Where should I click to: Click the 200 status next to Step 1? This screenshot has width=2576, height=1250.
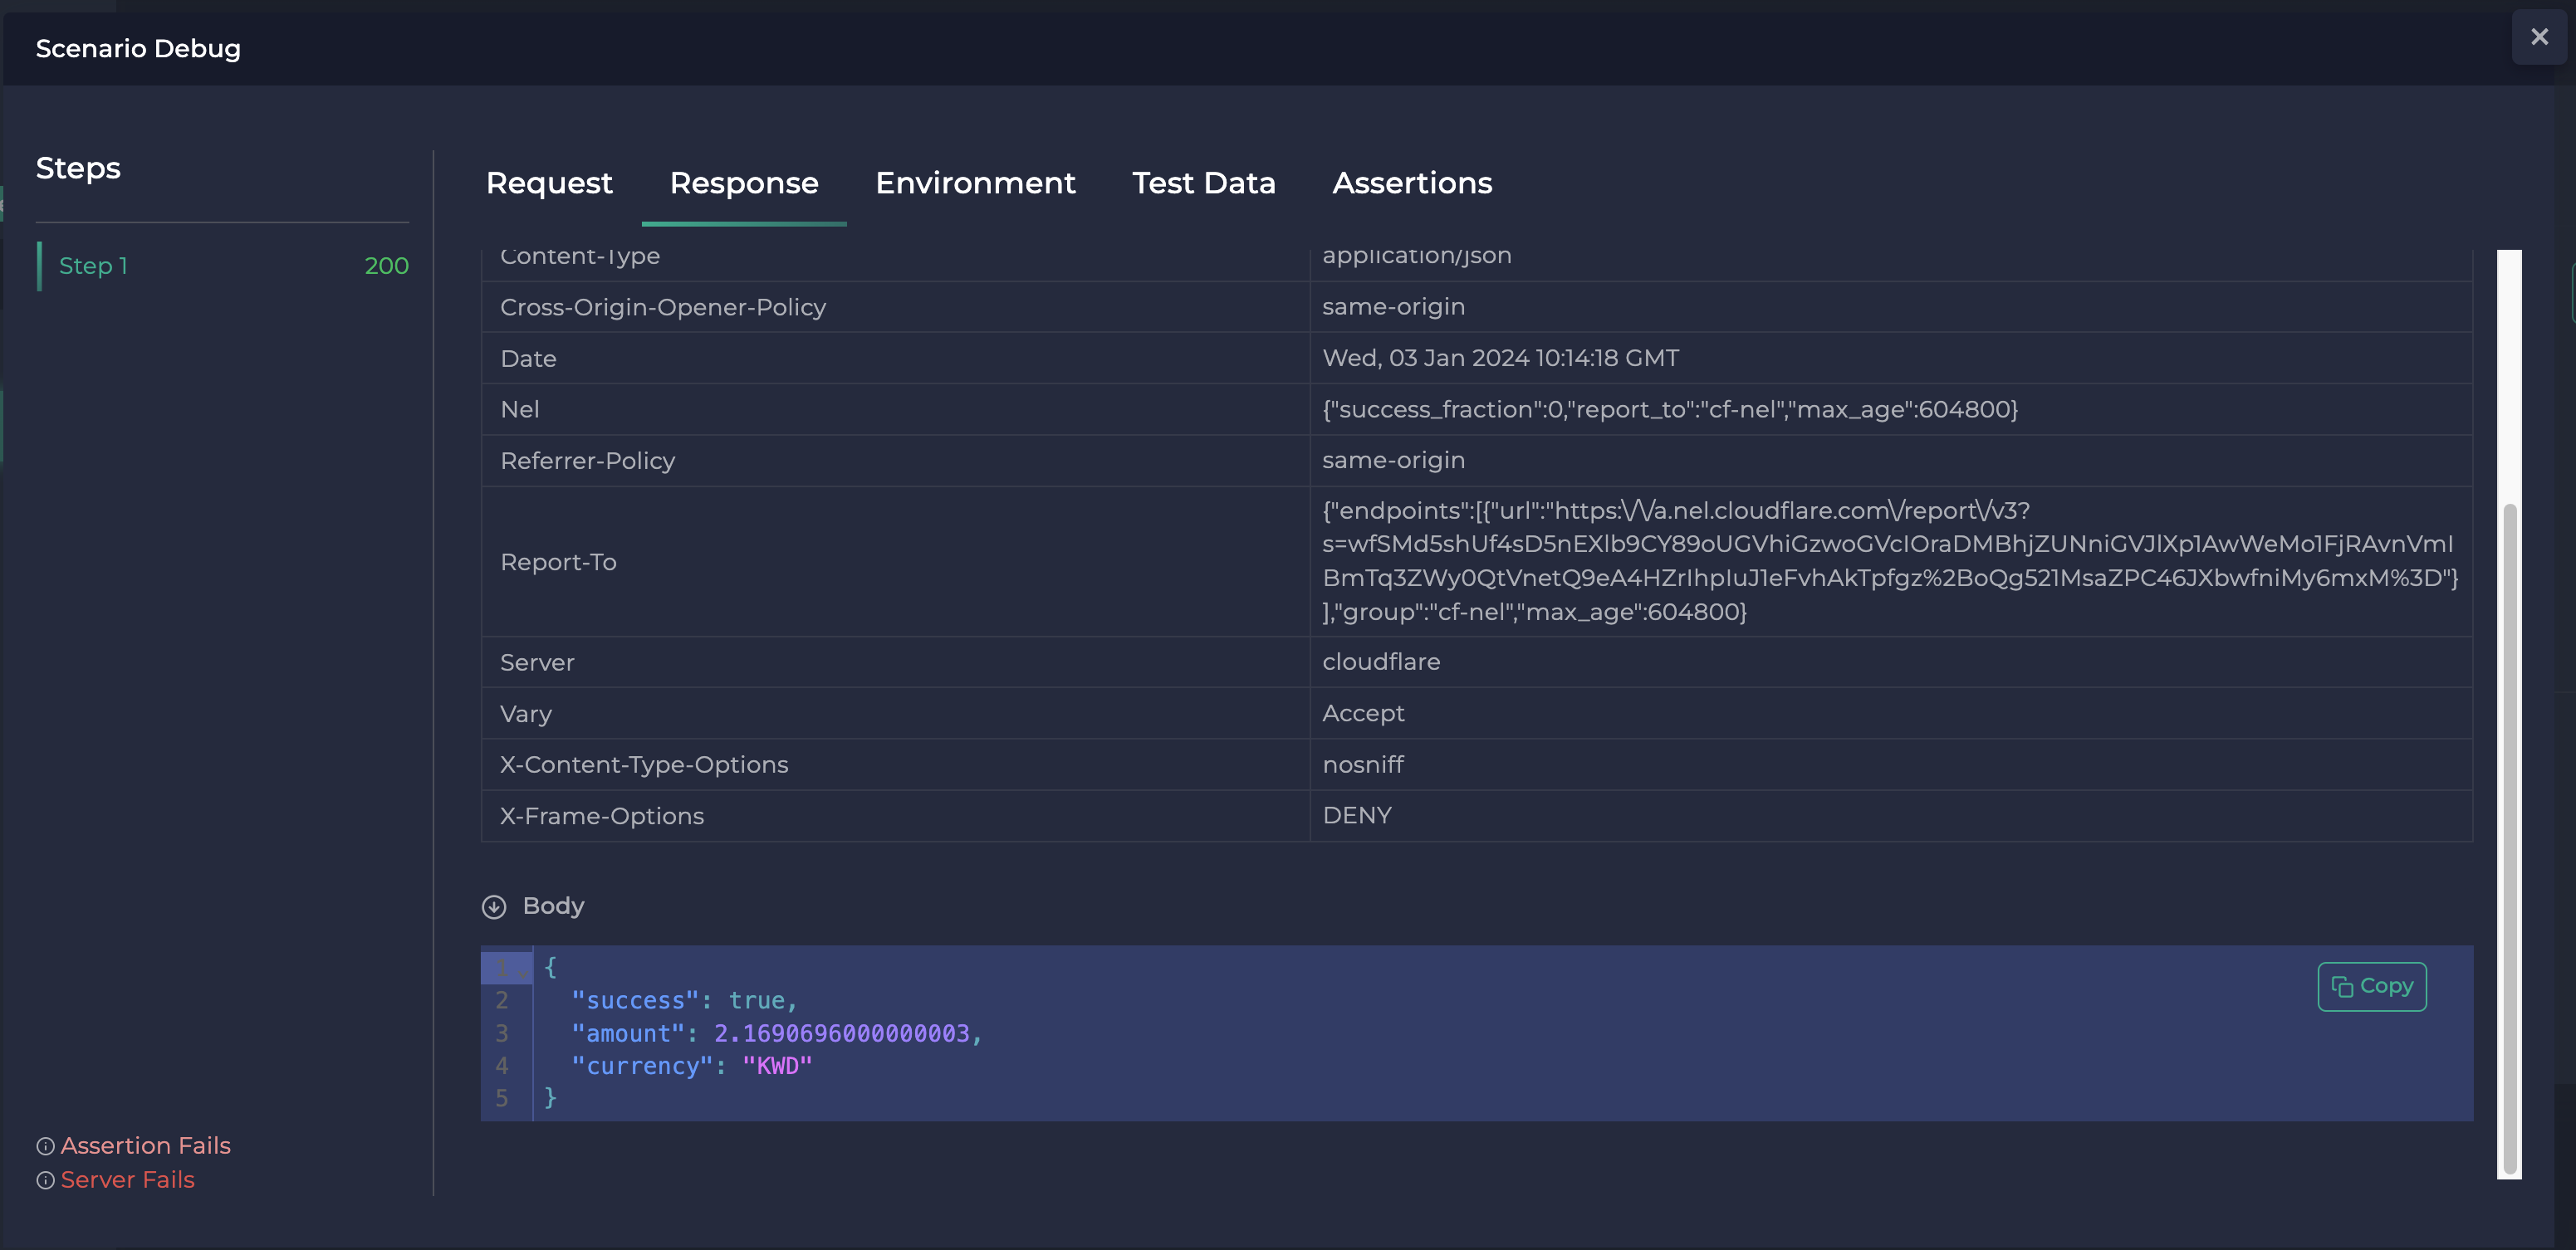pos(385,266)
